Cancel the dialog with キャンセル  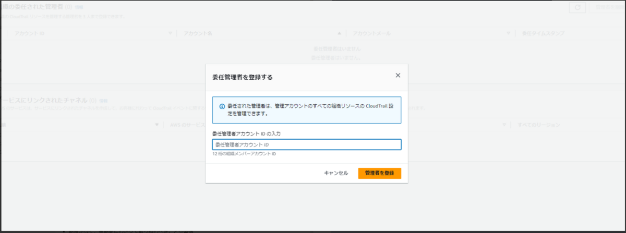[336, 173]
